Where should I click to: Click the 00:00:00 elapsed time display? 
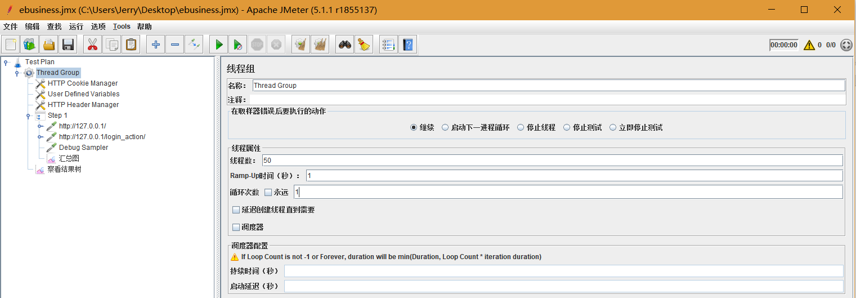pyautogui.click(x=784, y=45)
